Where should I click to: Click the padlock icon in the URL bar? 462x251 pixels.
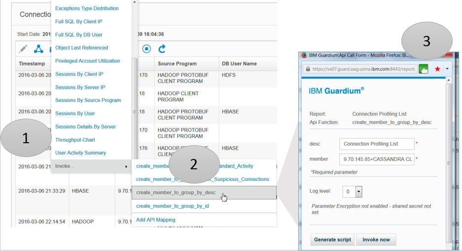click(308, 69)
